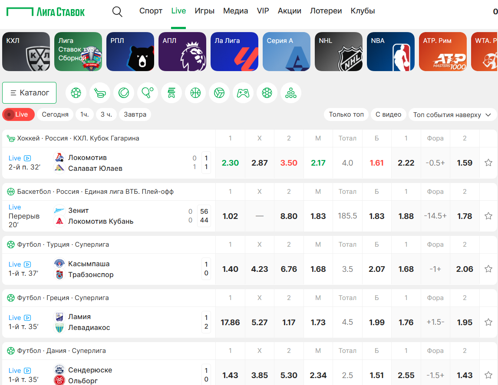
Task: Select draw odds 3.85 for Сендерюске match
Action: point(260,375)
